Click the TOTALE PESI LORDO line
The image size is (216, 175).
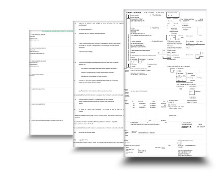click(178, 67)
